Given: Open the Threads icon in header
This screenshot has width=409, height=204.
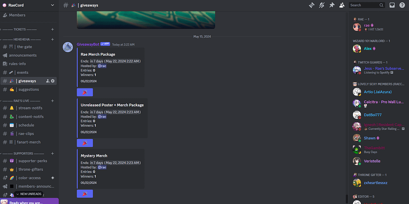Looking at the screenshot, I should pyautogui.click(x=311, y=5).
